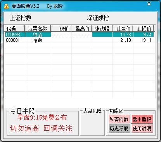
Task: Close the 桌面股票V5.2 window
Action: 149,4
